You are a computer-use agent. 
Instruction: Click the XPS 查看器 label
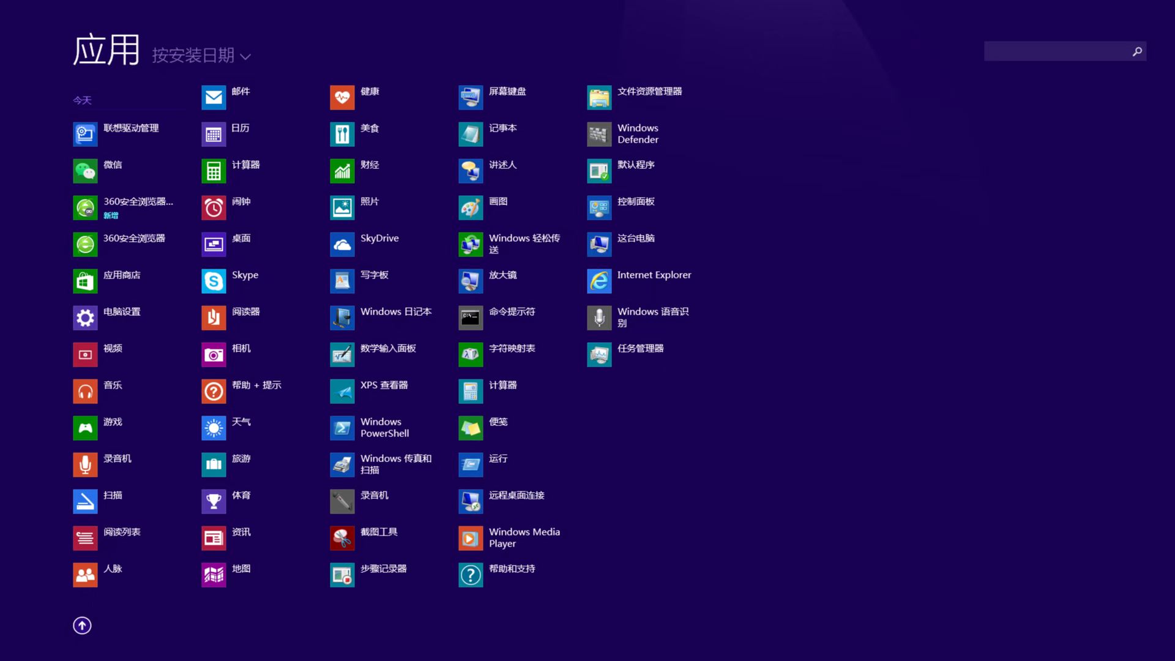[x=384, y=385]
